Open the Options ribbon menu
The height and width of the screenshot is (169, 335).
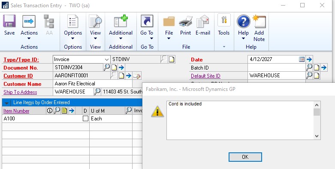(73, 27)
